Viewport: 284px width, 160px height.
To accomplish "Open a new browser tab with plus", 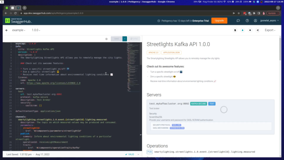I will coord(25,8).
